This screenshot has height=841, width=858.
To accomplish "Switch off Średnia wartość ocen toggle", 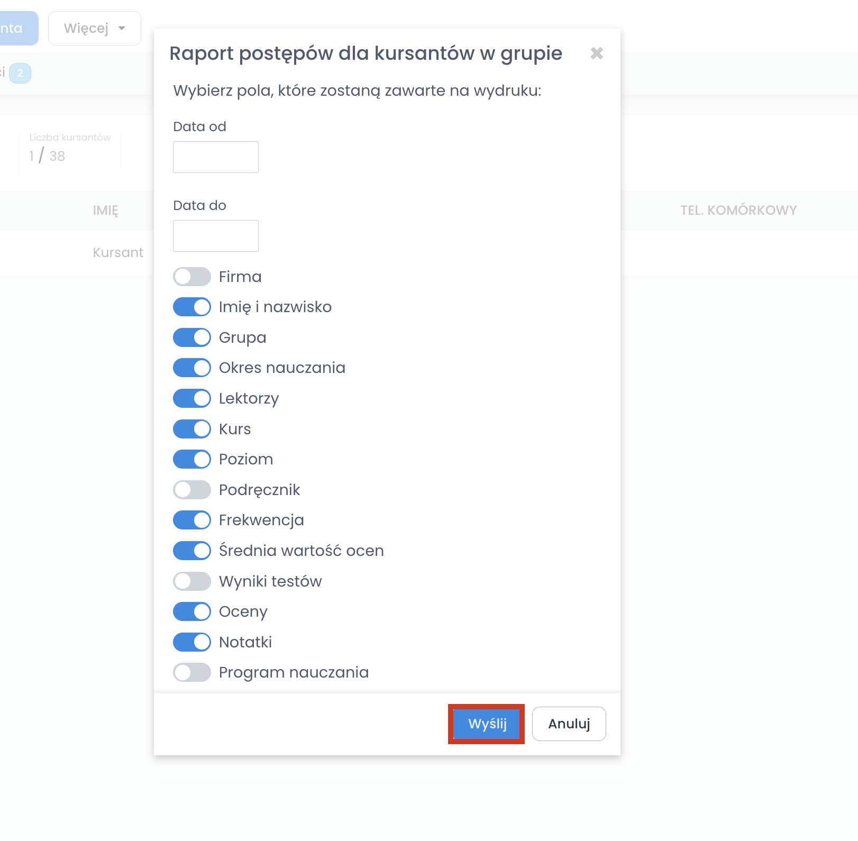I will pyautogui.click(x=192, y=551).
